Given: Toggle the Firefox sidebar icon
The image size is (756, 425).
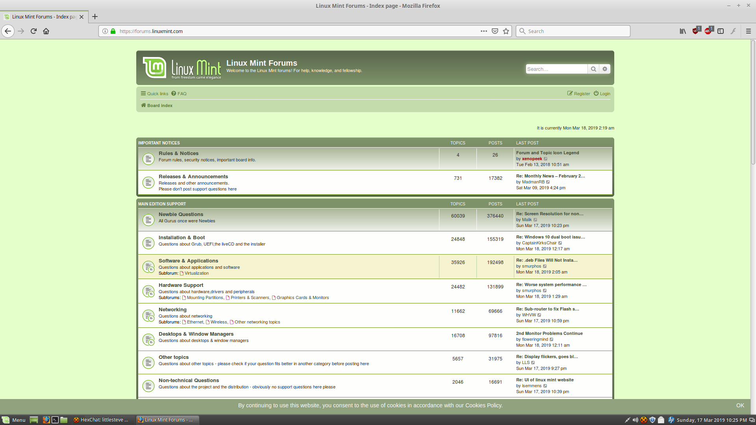Looking at the screenshot, I should [721, 31].
